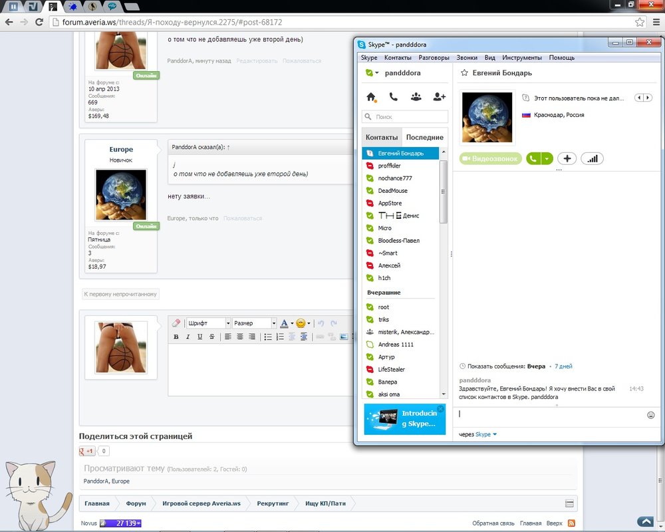Open the Размер size dropdown
665x532 pixels.
pos(254,323)
